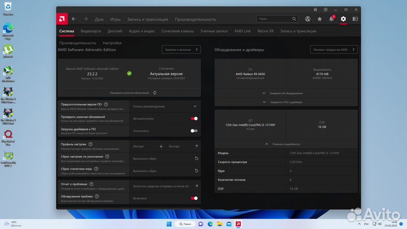Click reset icon in Сброс статистики игры row

(197, 171)
